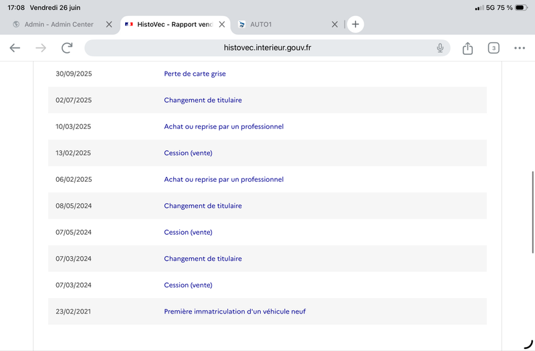This screenshot has height=351, width=535.
Task: Go back to the previous page
Action: click(15, 47)
